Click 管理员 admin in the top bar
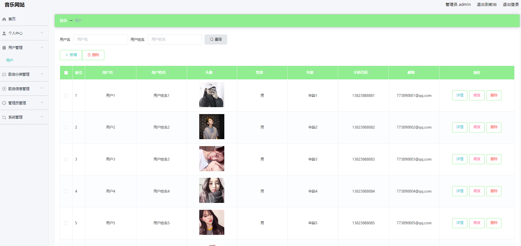 458,4
